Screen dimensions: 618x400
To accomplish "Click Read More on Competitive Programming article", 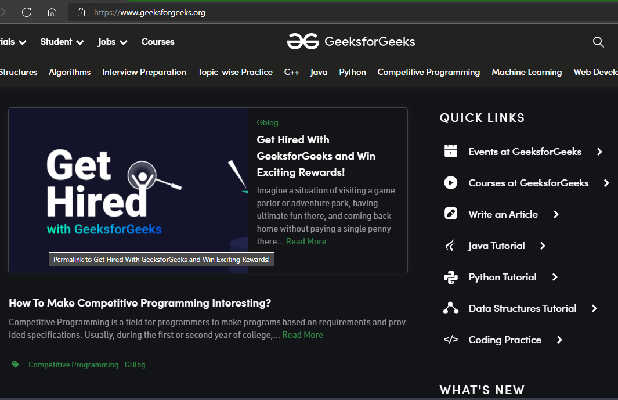I will (302, 334).
